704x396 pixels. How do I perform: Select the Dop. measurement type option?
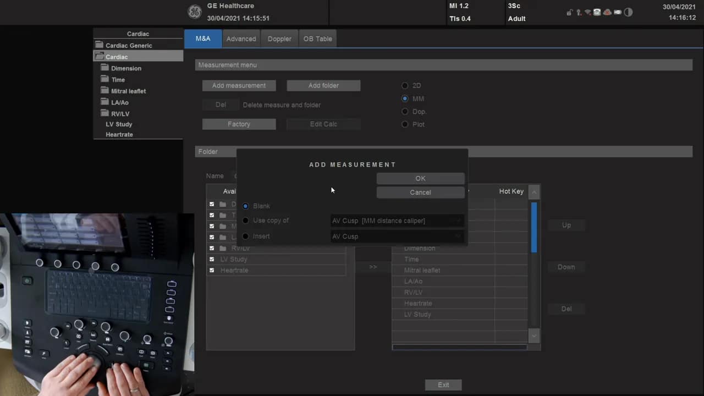[x=405, y=111]
